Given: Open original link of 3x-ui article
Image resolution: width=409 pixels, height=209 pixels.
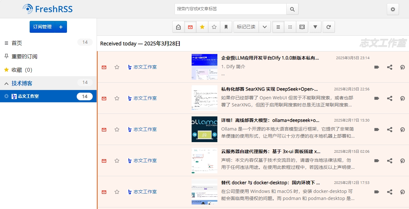Looking at the screenshot, I should [403, 161].
